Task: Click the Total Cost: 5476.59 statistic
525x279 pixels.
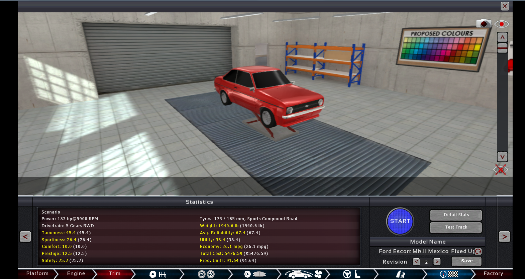Action: coord(234,254)
